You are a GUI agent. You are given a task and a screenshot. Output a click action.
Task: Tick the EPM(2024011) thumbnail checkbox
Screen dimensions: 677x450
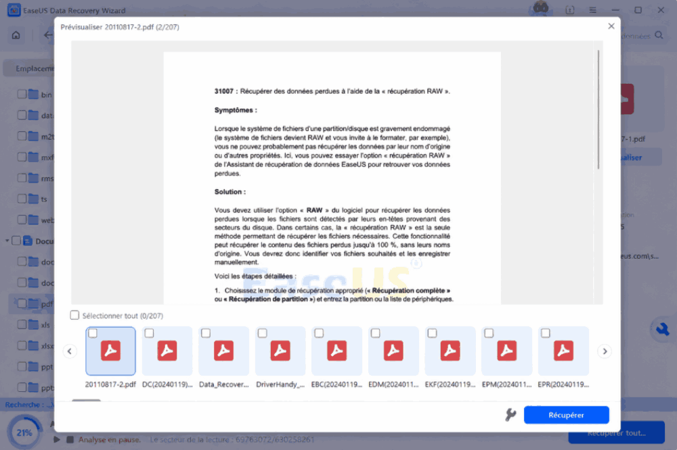[489, 333]
